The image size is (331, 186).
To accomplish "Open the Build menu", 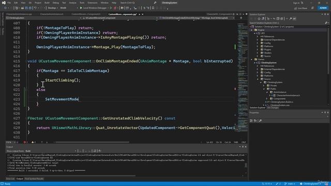I will [47, 3].
